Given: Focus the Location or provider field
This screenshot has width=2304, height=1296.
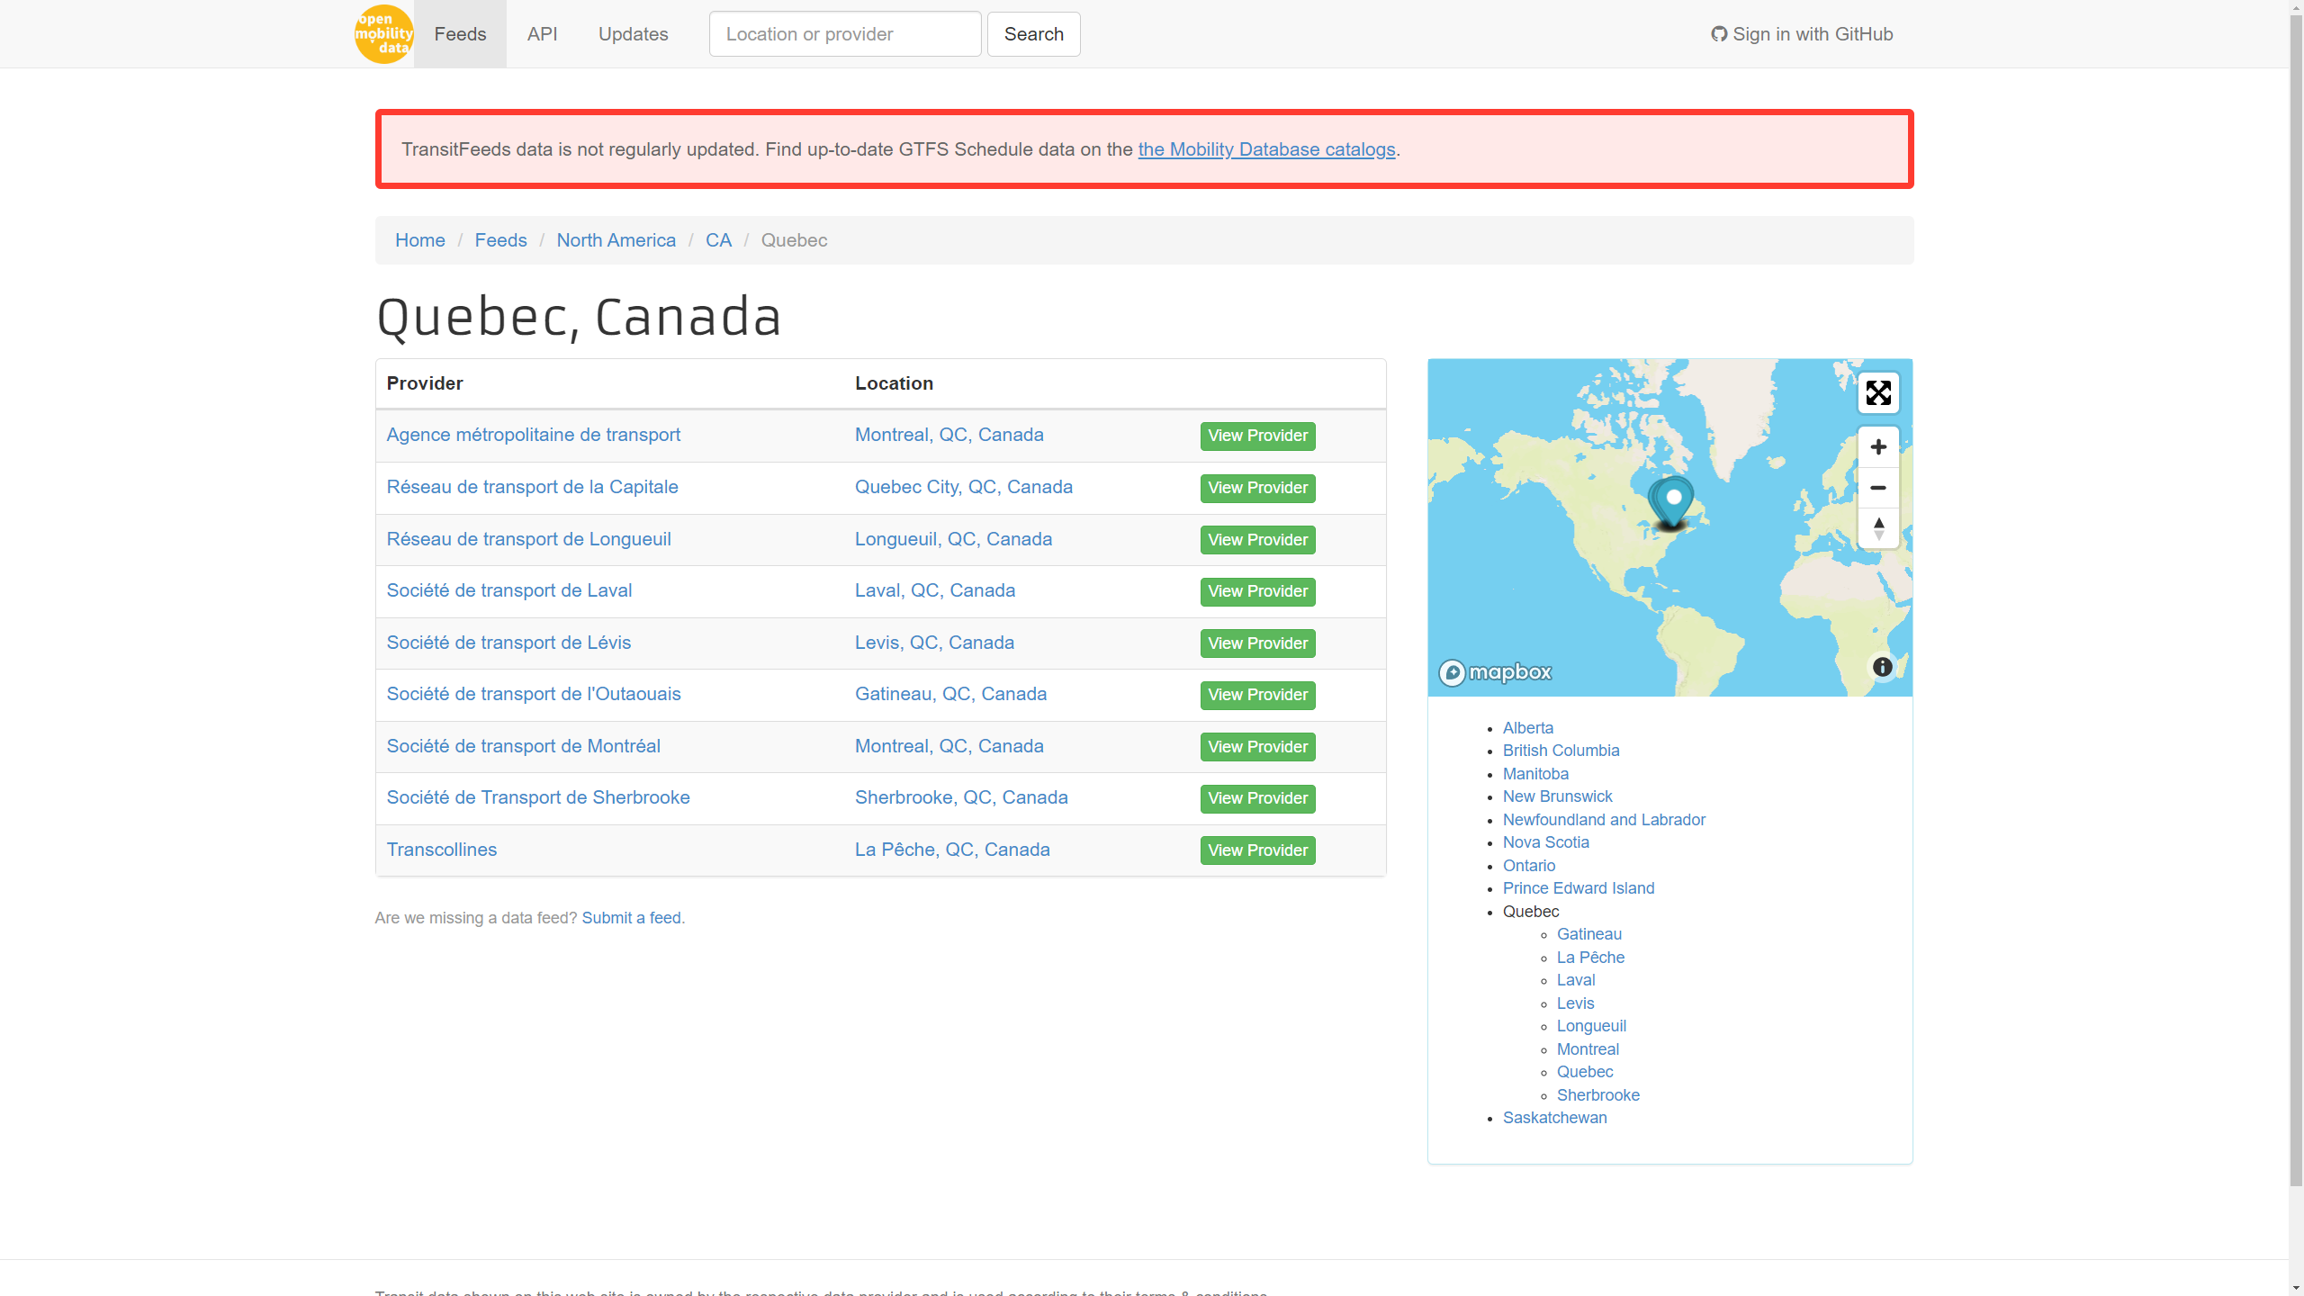Looking at the screenshot, I should (x=844, y=34).
